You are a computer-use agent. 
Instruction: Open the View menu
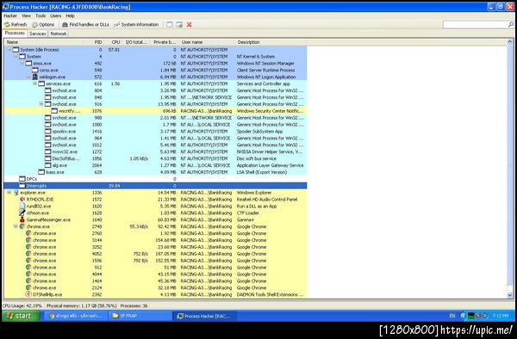[27, 15]
